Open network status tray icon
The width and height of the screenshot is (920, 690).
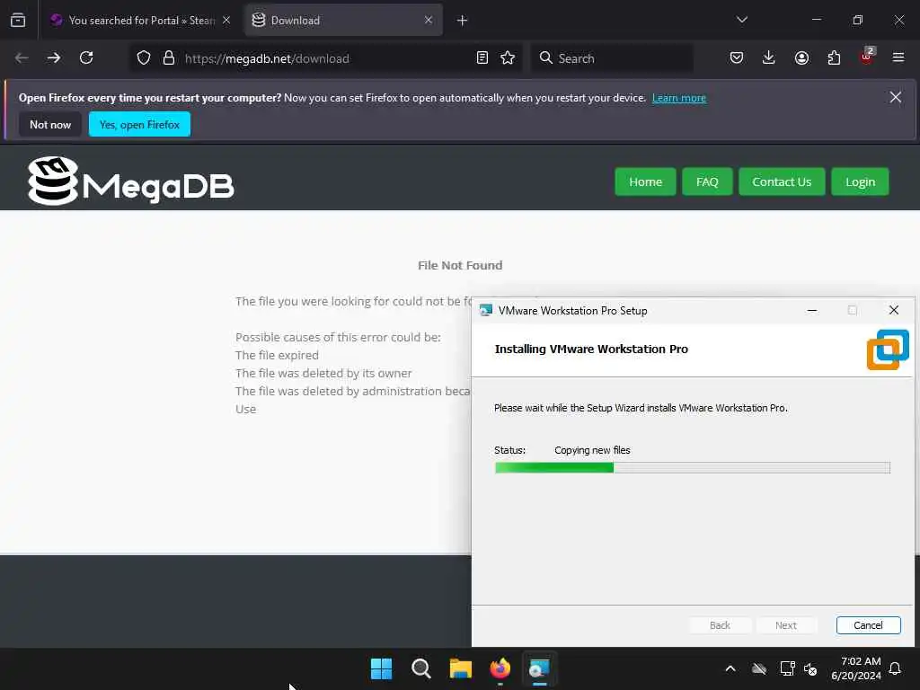(x=787, y=668)
